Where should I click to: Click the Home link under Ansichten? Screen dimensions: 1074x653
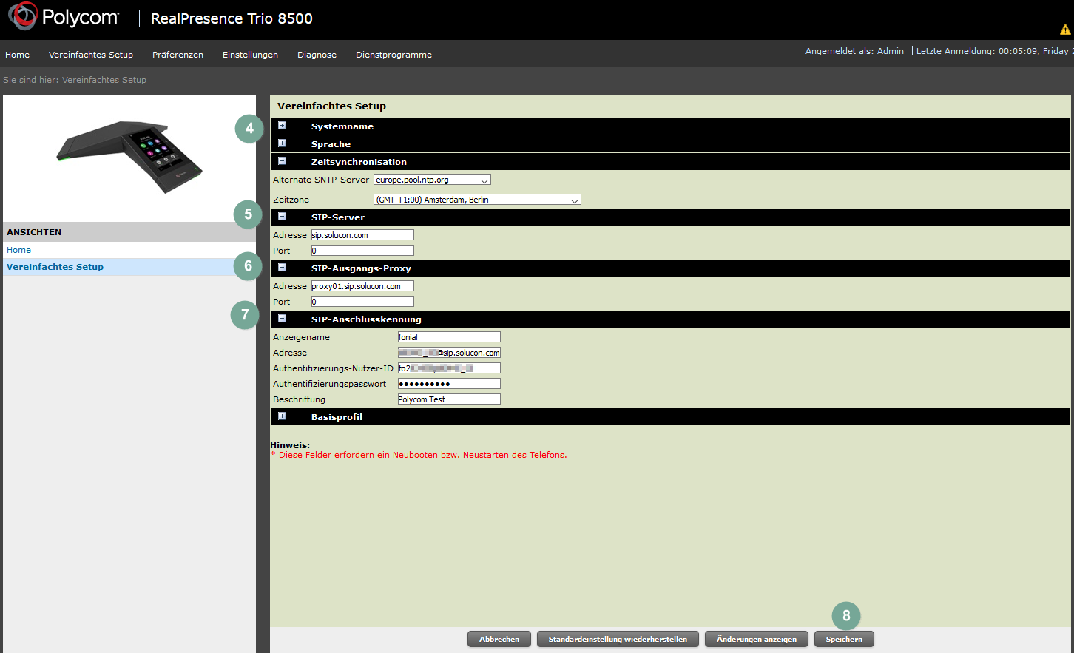tap(19, 250)
